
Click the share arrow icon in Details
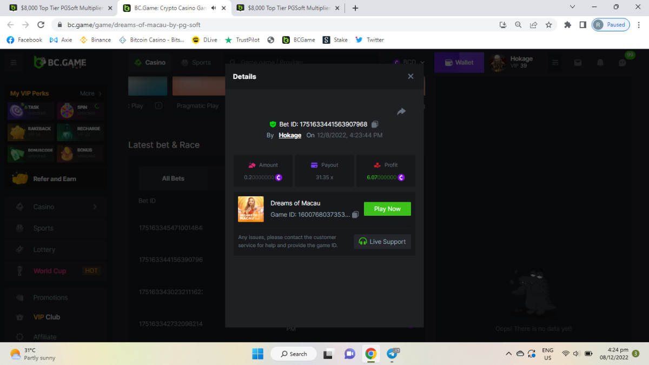coord(401,111)
